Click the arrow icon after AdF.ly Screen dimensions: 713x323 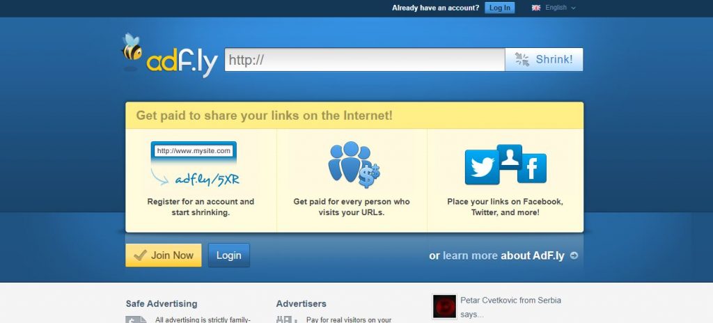coord(574,255)
